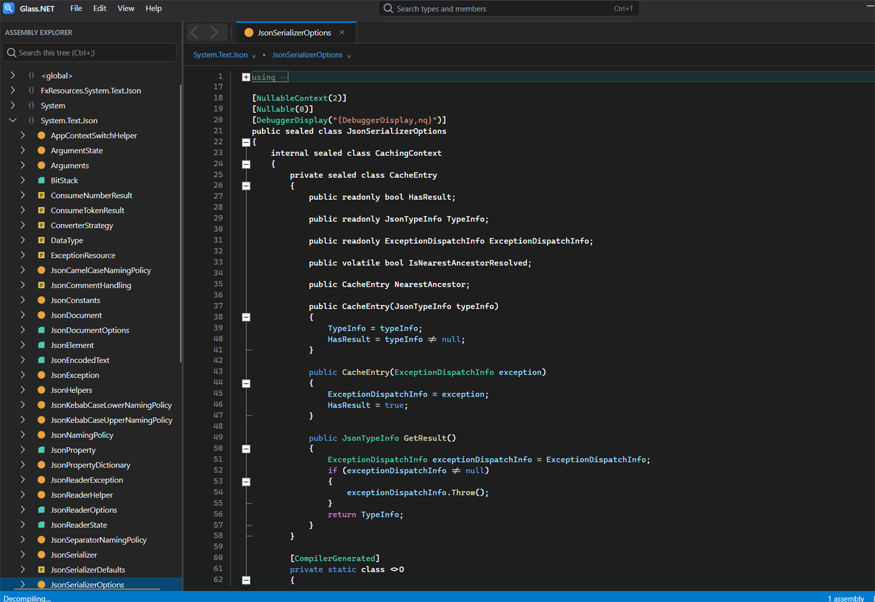Close the JsonSerializerOptions tab
Image resolution: width=875 pixels, height=602 pixels.
click(x=342, y=32)
